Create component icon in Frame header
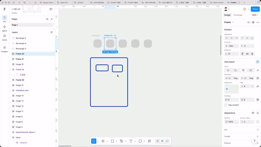This screenshot has width=261, height=147. coord(253,22)
